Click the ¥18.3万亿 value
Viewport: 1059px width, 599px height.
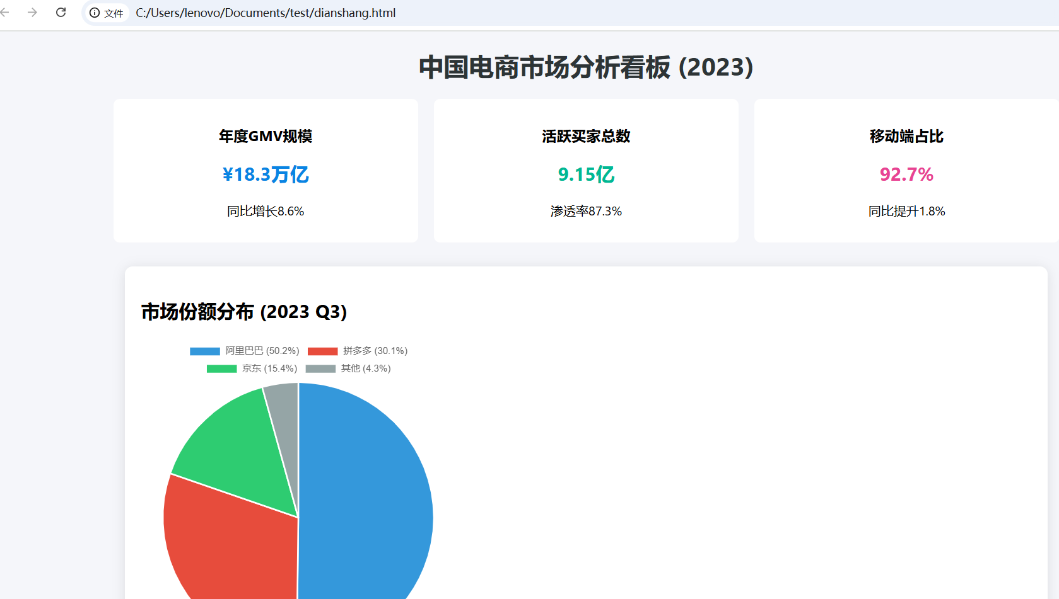pyautogui.click(x=266, y=174)
